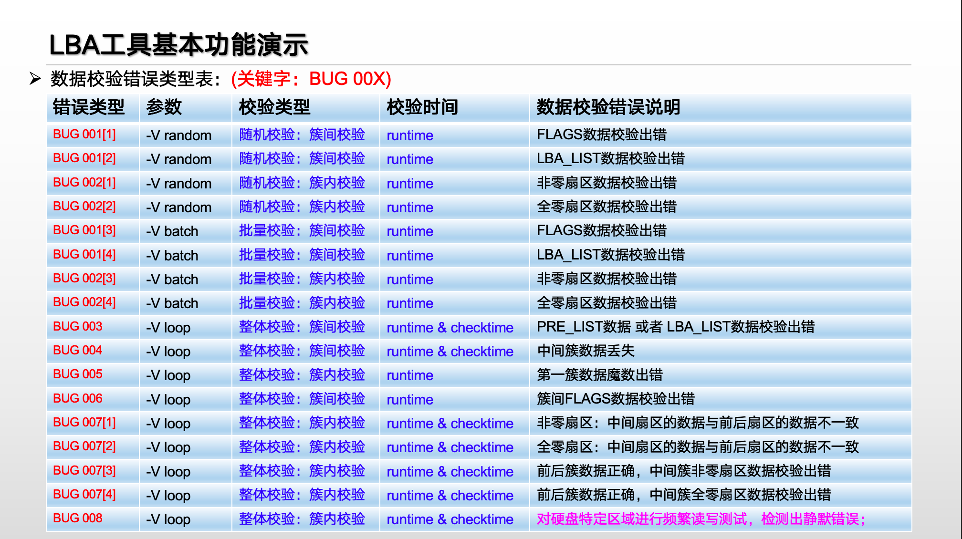Screen dimensions: 962x539
Task: Click the BUG 003 row label
Action: click(78, 327)
